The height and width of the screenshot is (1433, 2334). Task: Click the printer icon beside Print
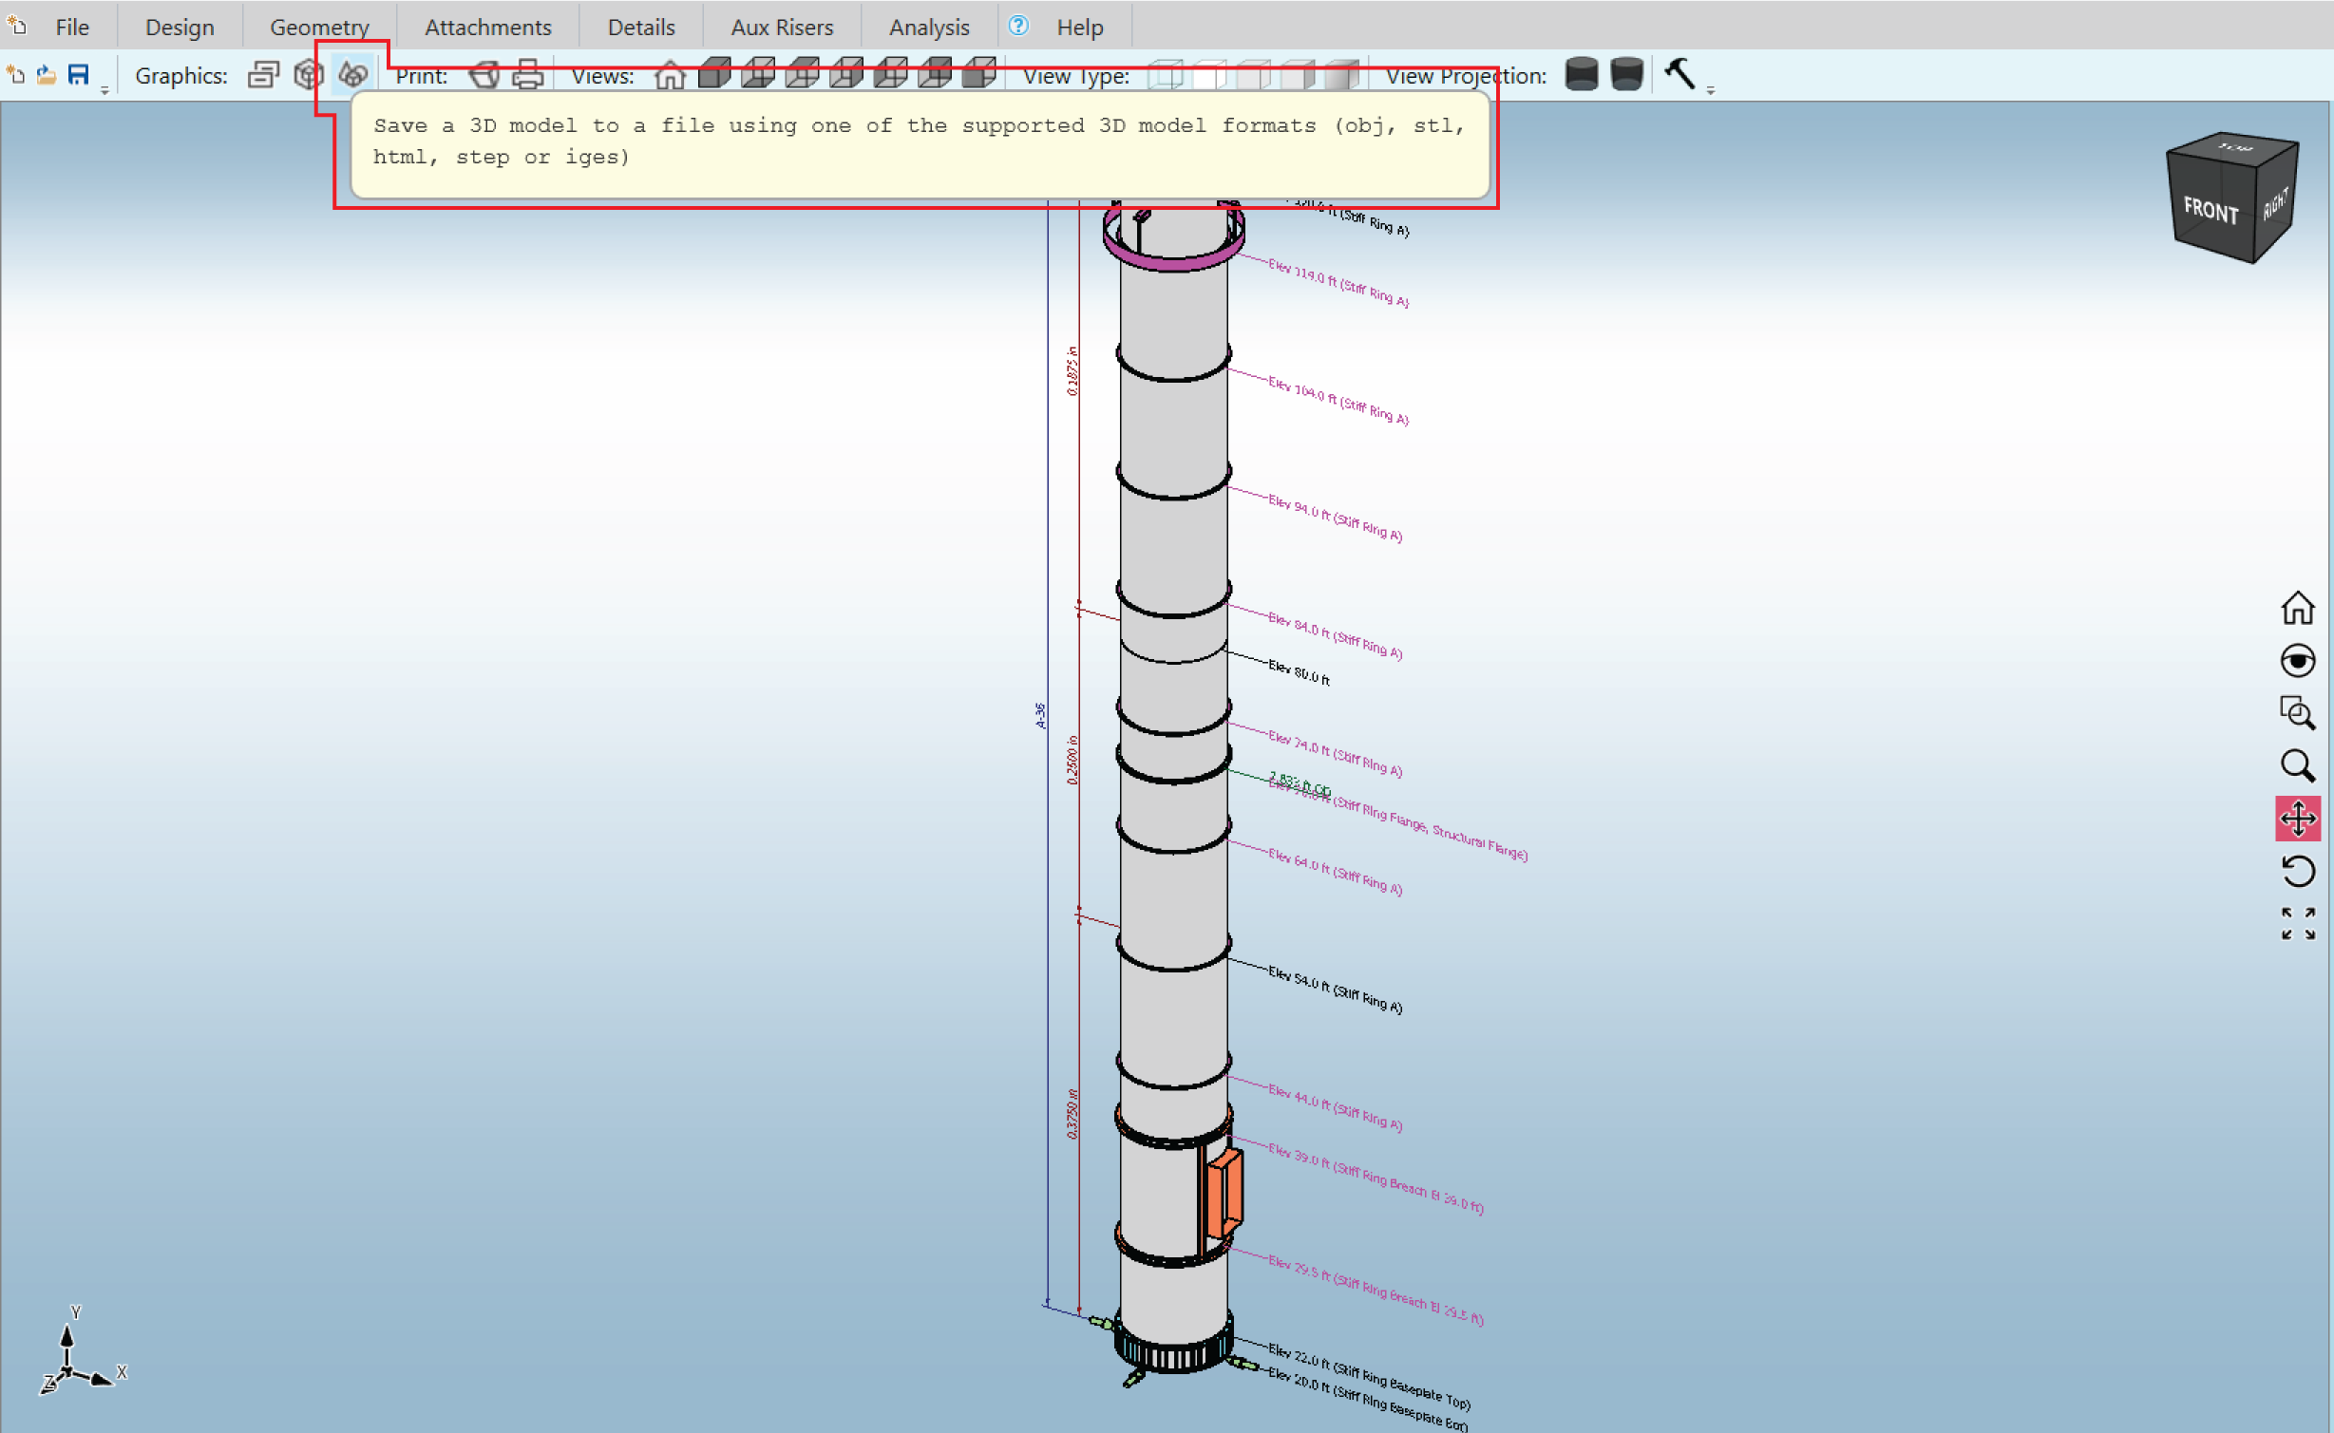[x=528, y=75]
